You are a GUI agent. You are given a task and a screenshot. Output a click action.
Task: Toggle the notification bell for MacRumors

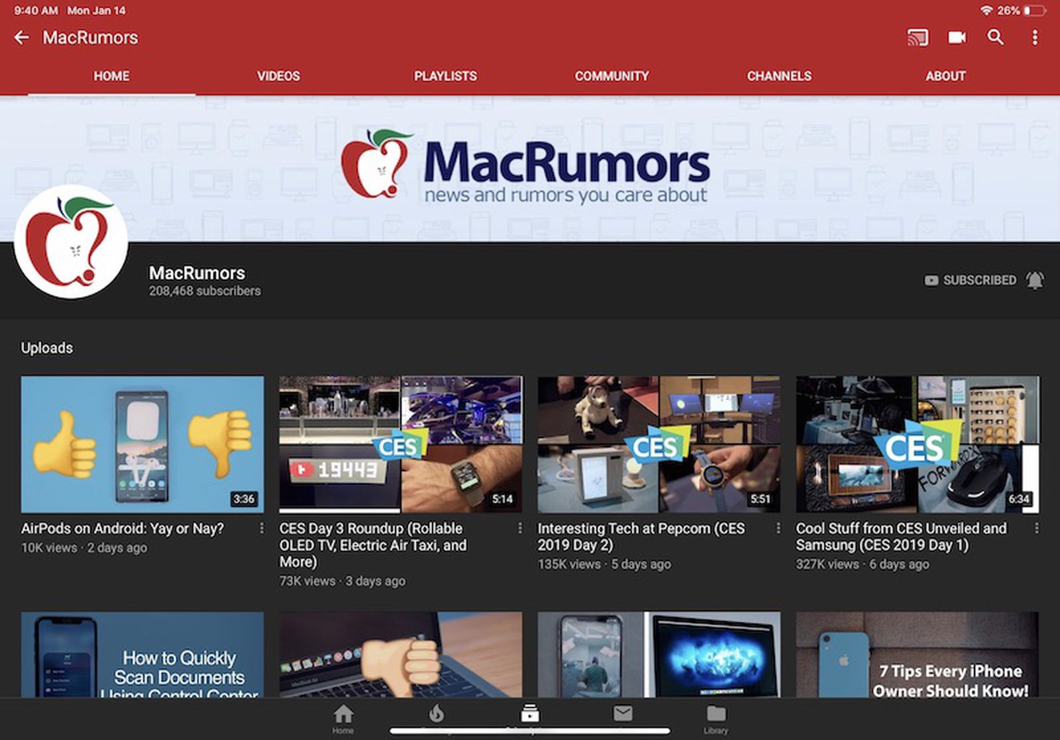point(1035,281)
